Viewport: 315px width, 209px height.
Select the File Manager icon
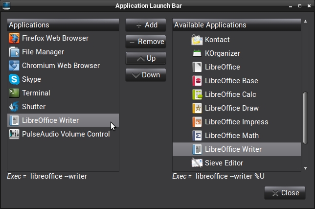point(14,52)
